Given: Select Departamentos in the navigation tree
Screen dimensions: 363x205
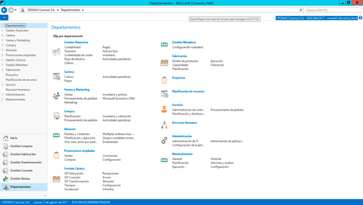Looking at the screenshot, I should 15,26.
